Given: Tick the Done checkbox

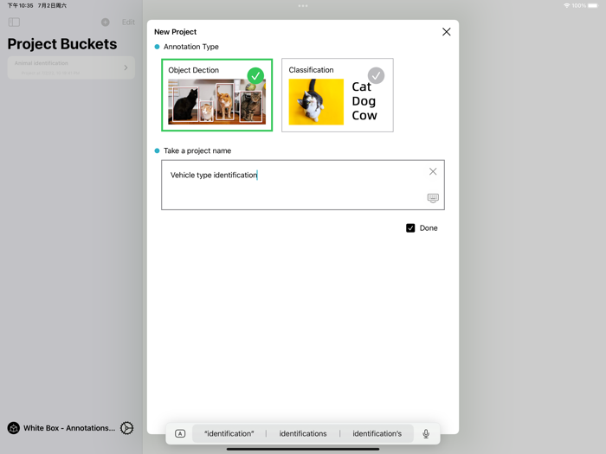Looking at the screenshot, I should 410,228.
